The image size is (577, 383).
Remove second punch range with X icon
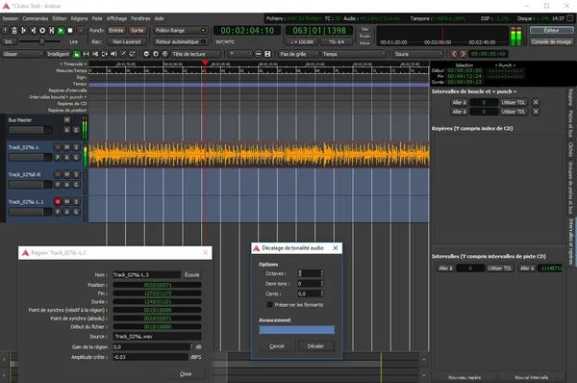(536, 112)
